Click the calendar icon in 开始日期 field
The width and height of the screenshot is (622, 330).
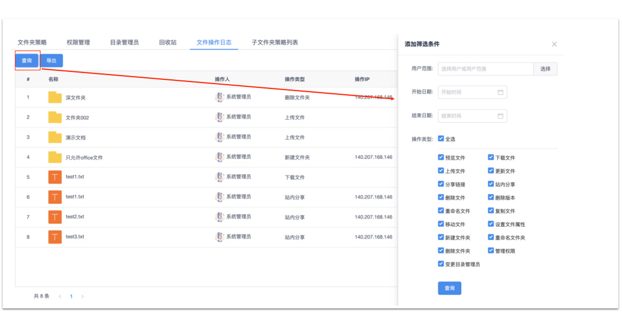[500, 92]
